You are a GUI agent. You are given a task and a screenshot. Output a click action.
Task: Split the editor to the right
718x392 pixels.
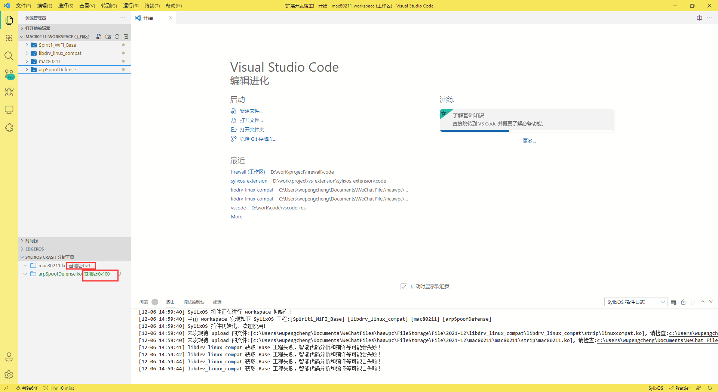[x=699, y=18]
